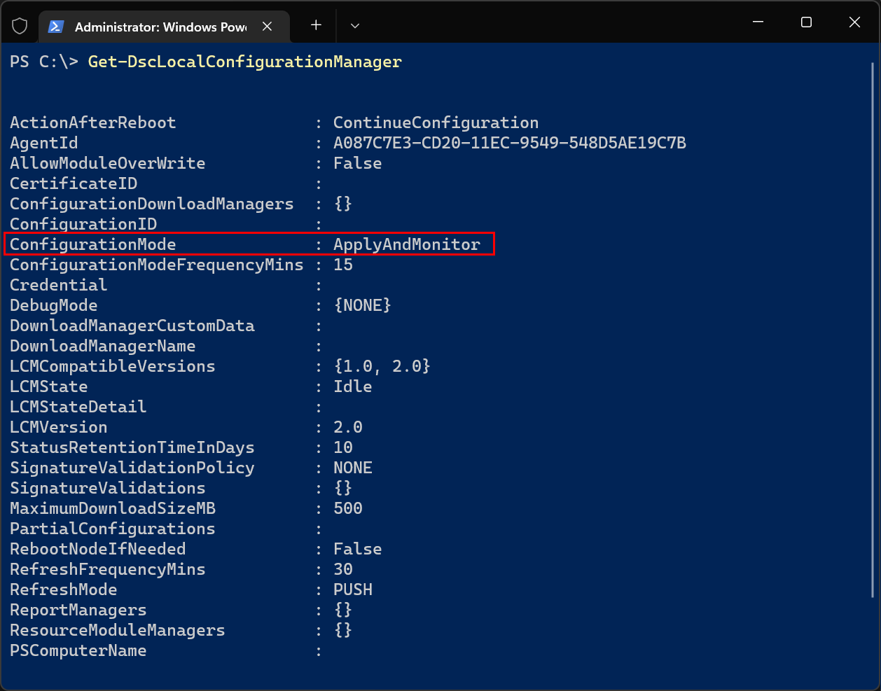Image resolution: width=881 pixels, height=691 pixels.
Task: Click the LCMState property name
Action: click(49, 386)
